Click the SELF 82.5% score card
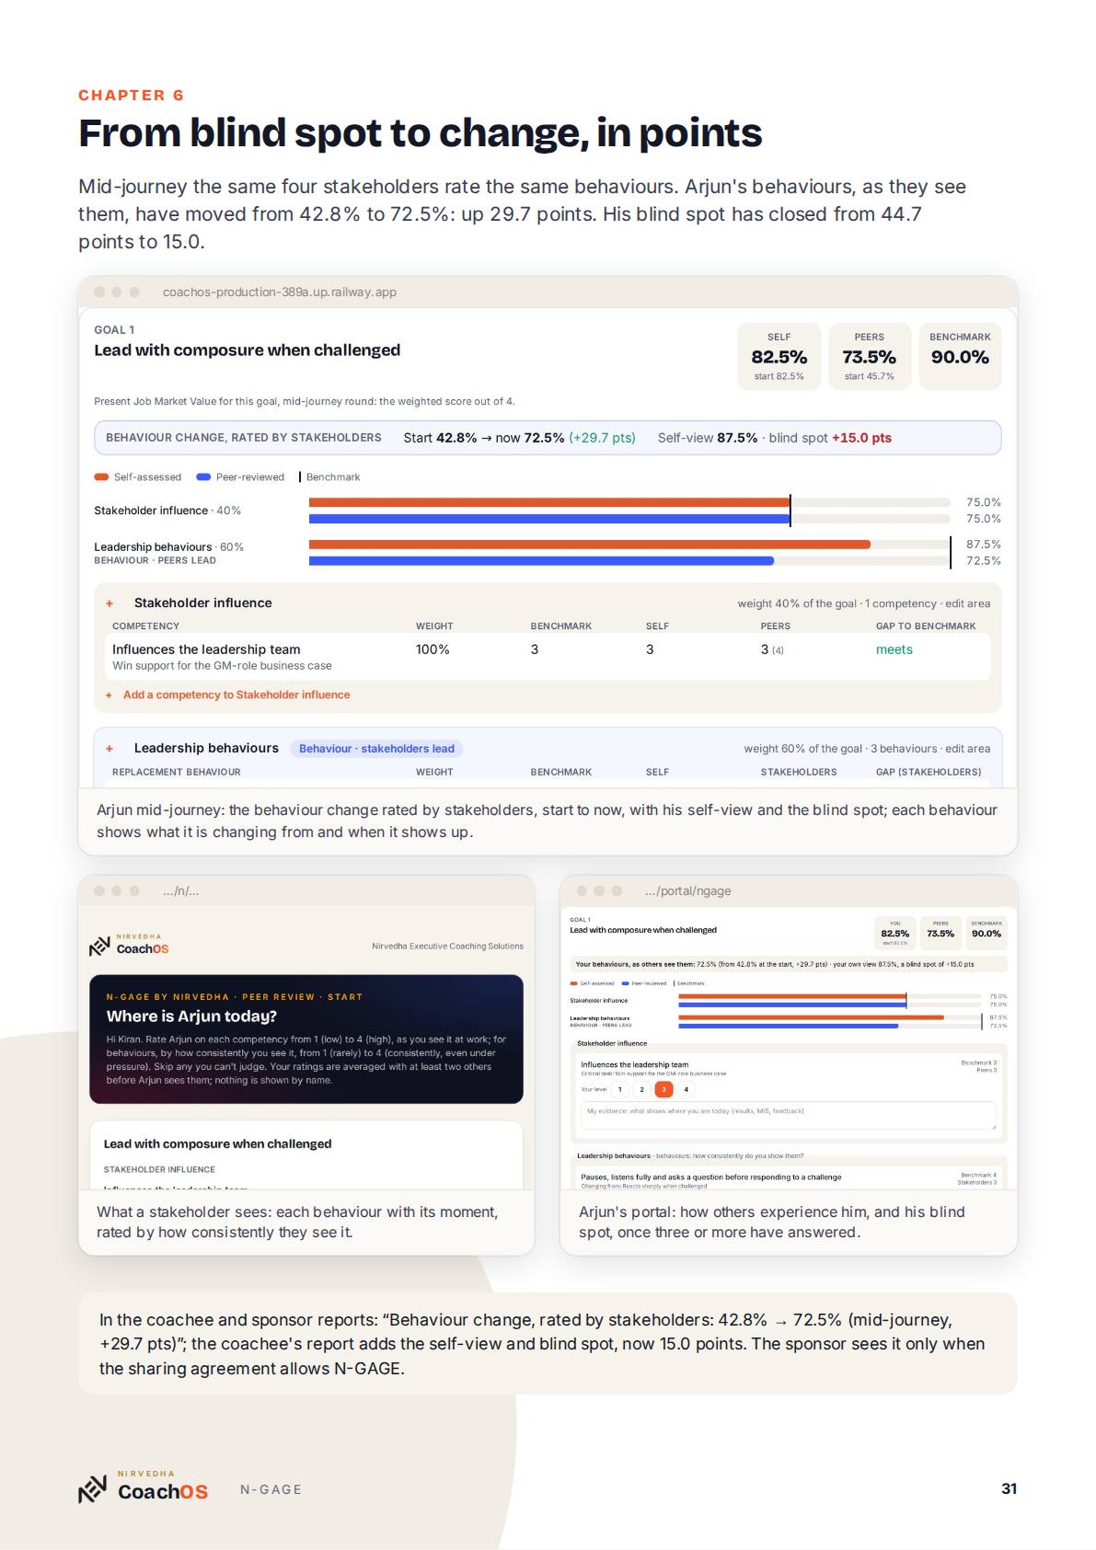1096x1550 pixels. point(779,357)
